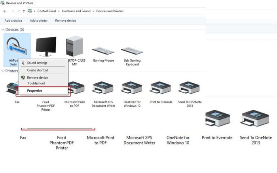277x173 pixels.
Task: Open recent locations dropdown arrow
Action: 19,11
